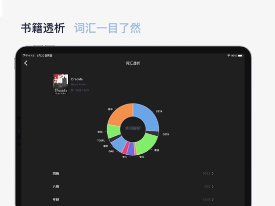Click the GRE chart label
Viewport: 275px width, 206px height.
[111, 151]
